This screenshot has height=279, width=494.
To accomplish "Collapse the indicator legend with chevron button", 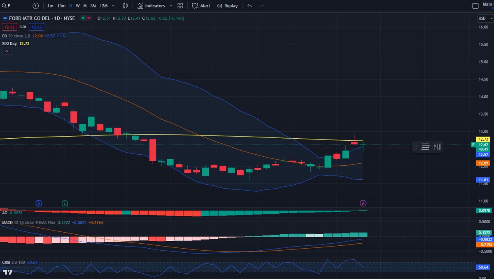I will pos(7,51).
